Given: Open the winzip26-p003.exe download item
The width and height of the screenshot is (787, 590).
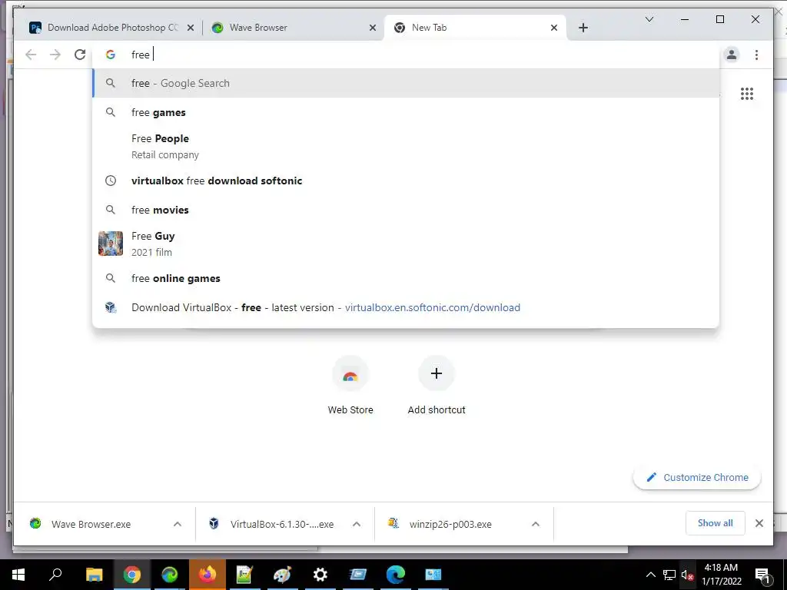Looking at the screenshot, I should click(x=450, y=524).
